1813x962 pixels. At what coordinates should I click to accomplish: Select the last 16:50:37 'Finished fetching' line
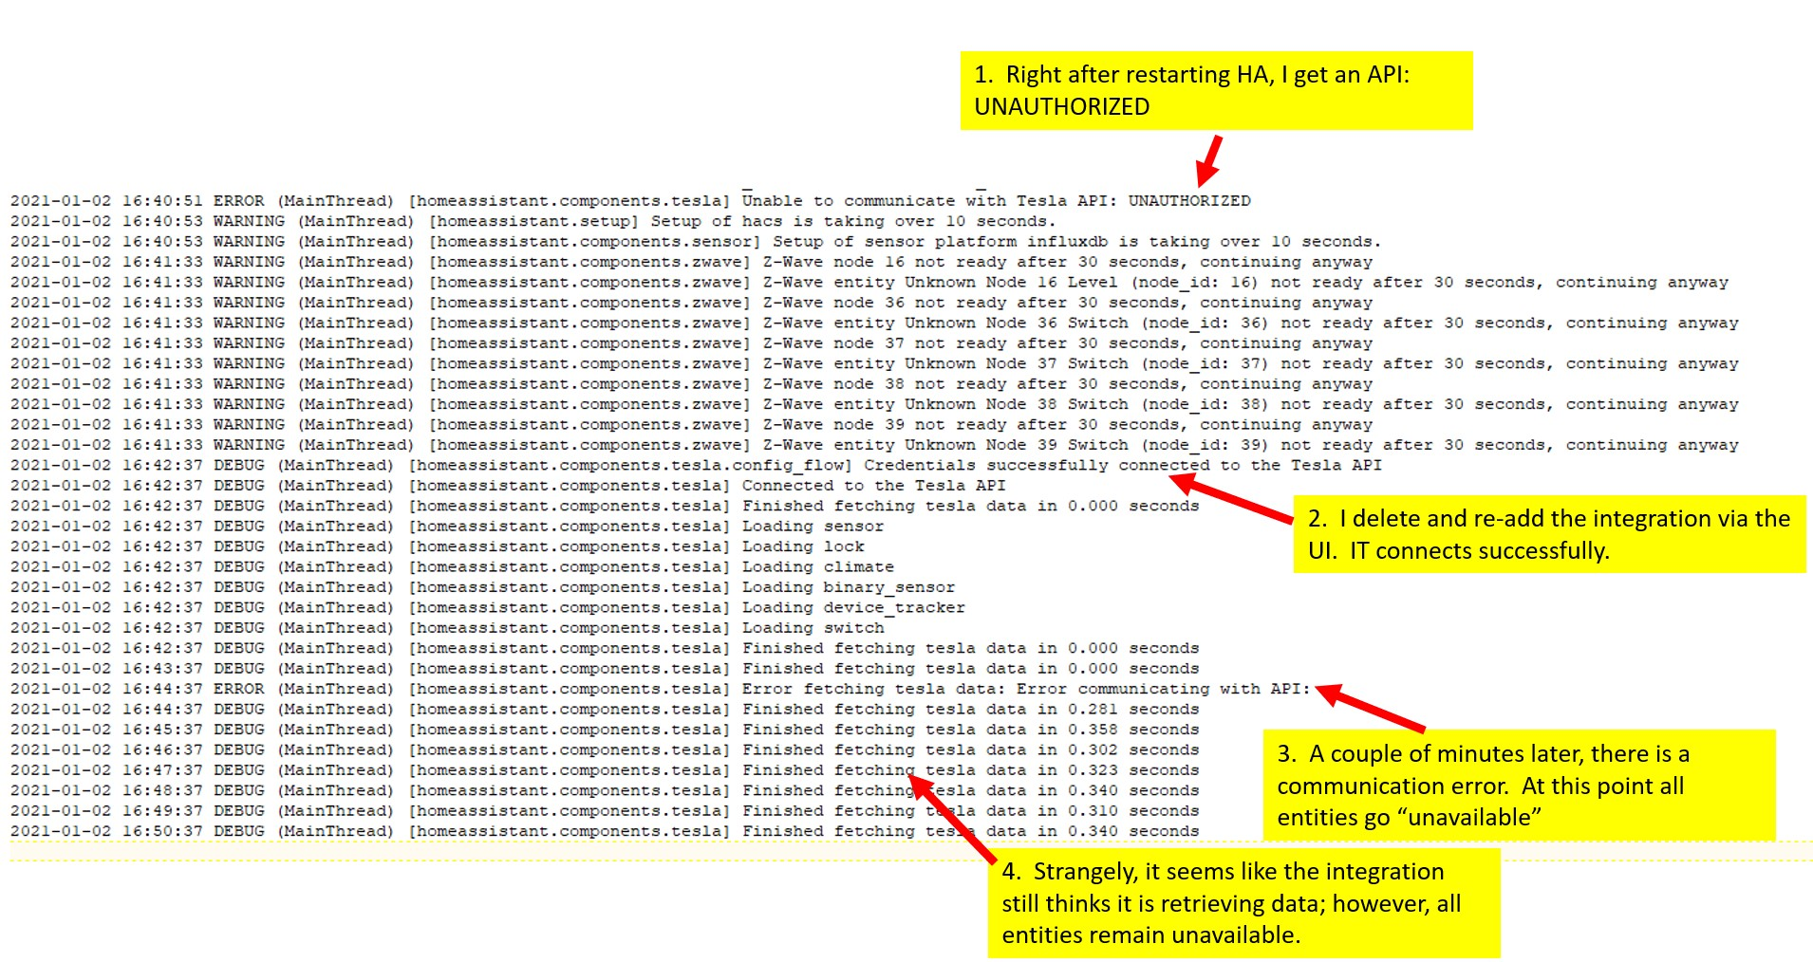[605, 832]
